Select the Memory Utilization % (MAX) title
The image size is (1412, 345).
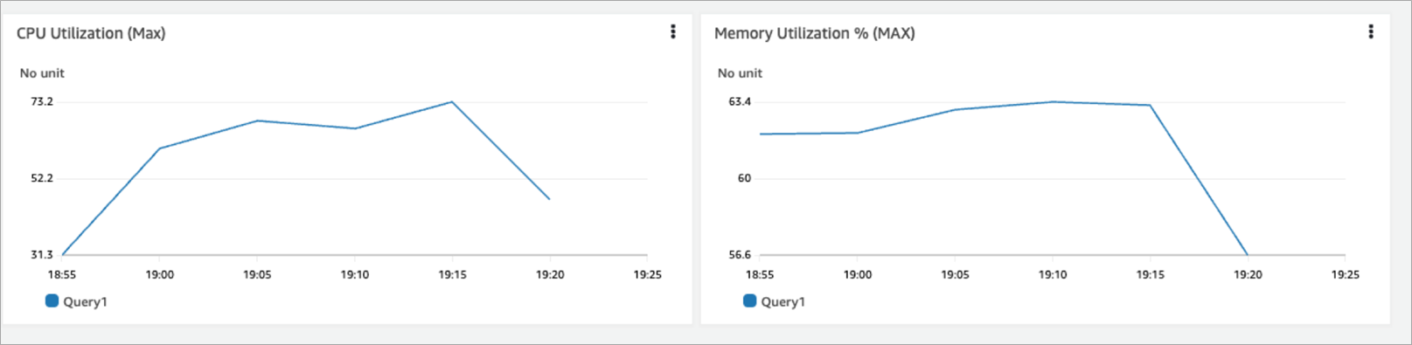815,33
